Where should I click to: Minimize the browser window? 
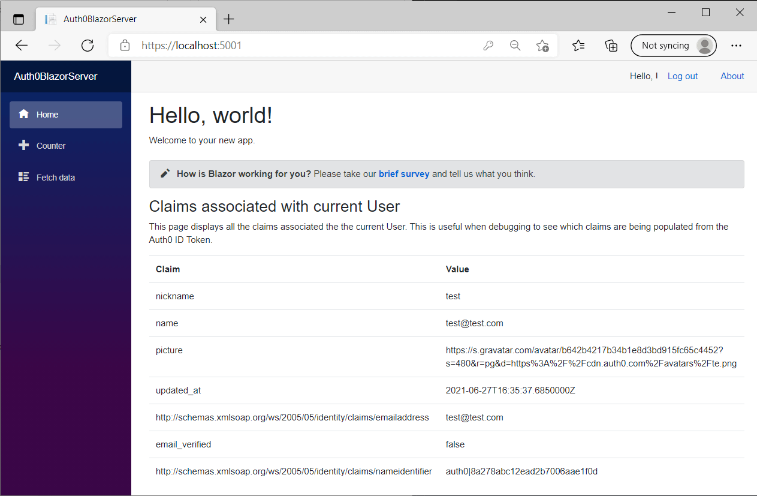click(x=672, y=12)
